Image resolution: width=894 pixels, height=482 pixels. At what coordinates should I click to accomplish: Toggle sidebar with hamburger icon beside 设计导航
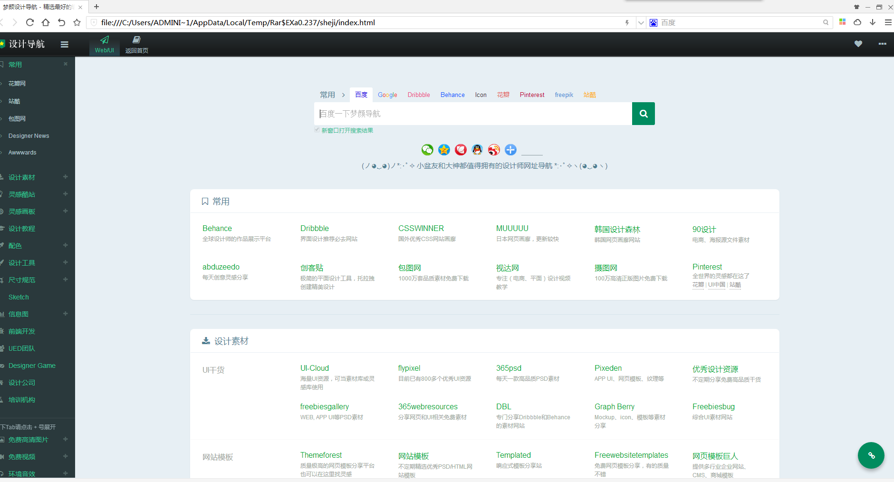click(65, 44)
